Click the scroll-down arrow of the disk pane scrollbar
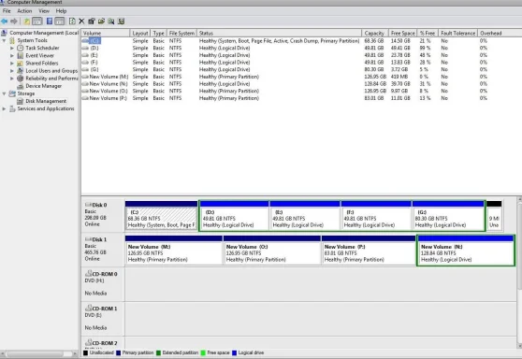The image size is (522, 359). [x=519, y=346]
